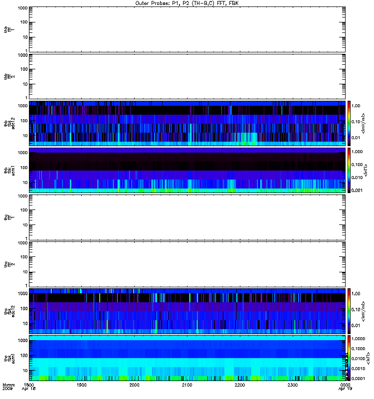The height and width of the screenshot is (399, 374).
Task: Click the '<|nT|>' unit label of thc scm1 color bar
Action: [x=368, y=358]
